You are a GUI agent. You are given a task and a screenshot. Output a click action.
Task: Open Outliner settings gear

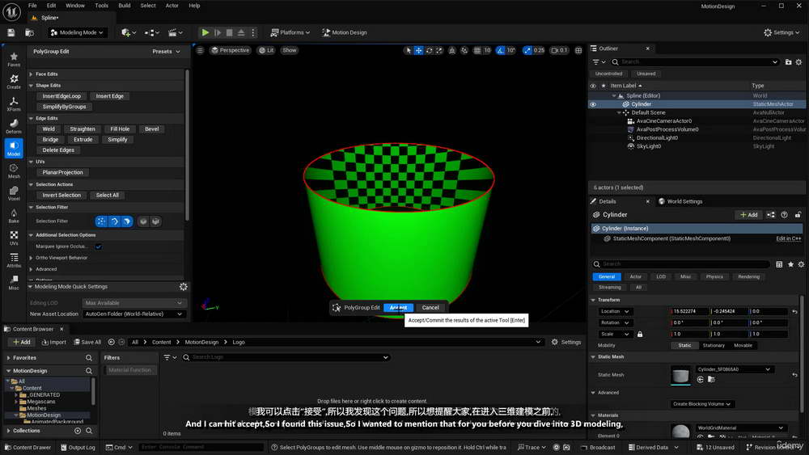coord(798,62)
